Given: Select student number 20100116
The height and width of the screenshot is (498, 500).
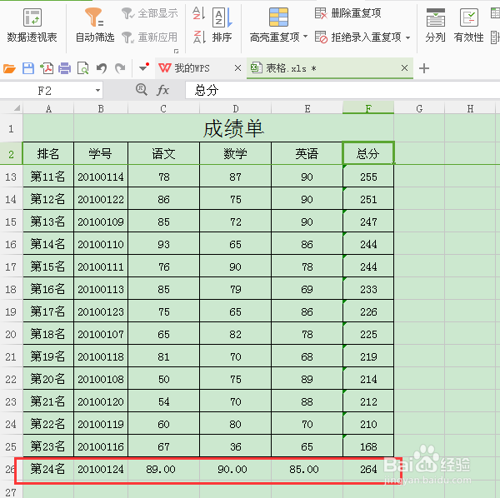Looking at the screenshot, I should pyautogui.click(x=101, y=446).
